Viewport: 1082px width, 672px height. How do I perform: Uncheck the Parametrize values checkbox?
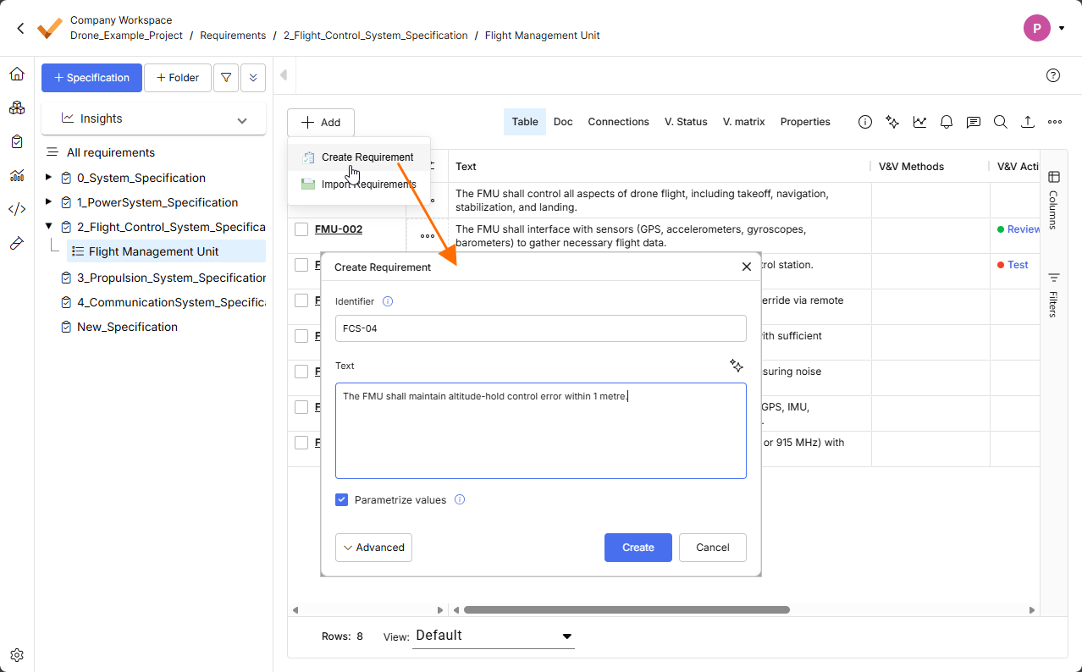[342, 500]
